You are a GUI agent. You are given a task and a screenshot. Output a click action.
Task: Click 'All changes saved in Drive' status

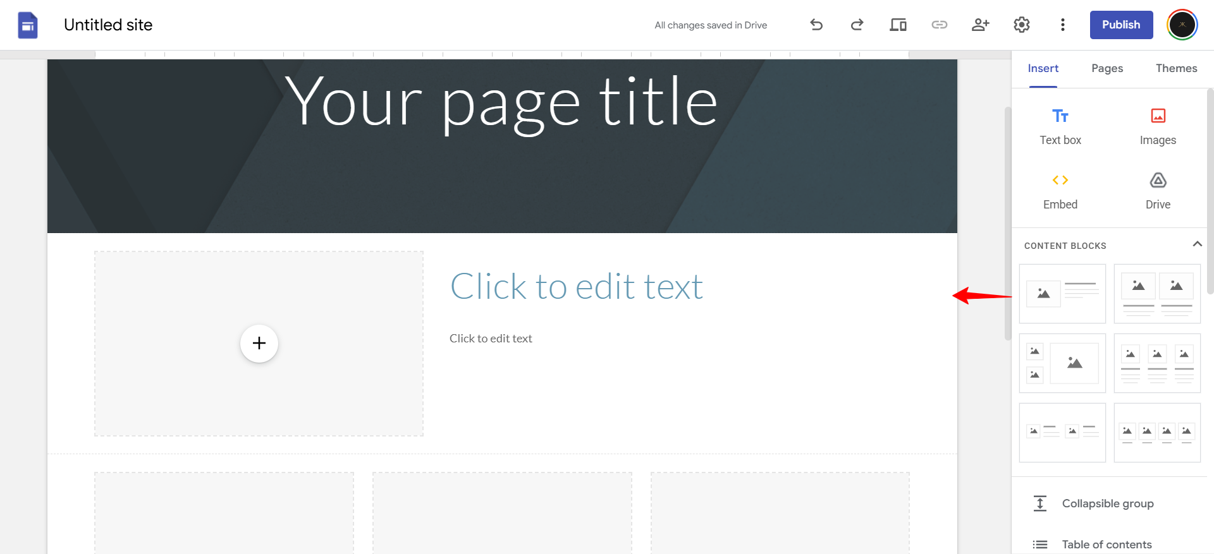click(711, 25)
